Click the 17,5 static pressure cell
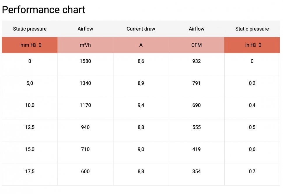 (30, 172)
